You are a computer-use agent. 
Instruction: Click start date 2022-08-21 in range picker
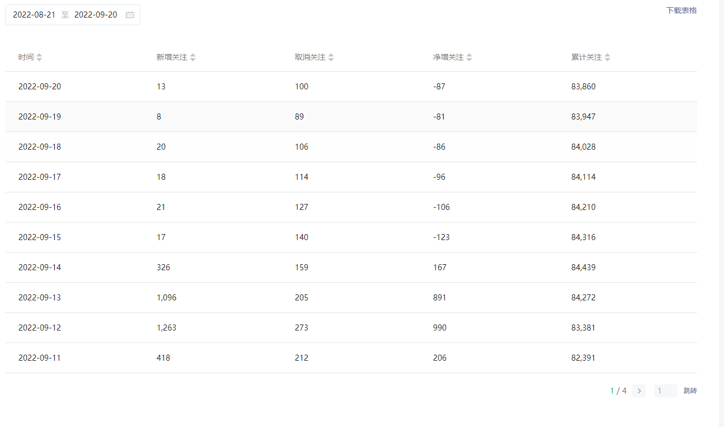click(x=34, y=15)
